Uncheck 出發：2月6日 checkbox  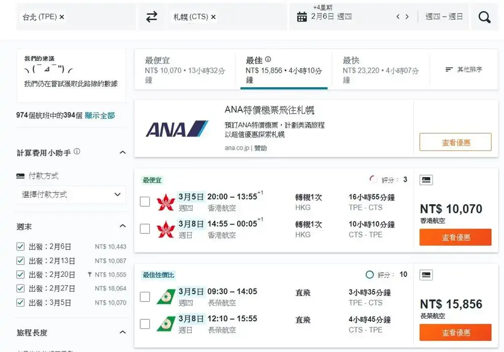click(x=20, y=247)
